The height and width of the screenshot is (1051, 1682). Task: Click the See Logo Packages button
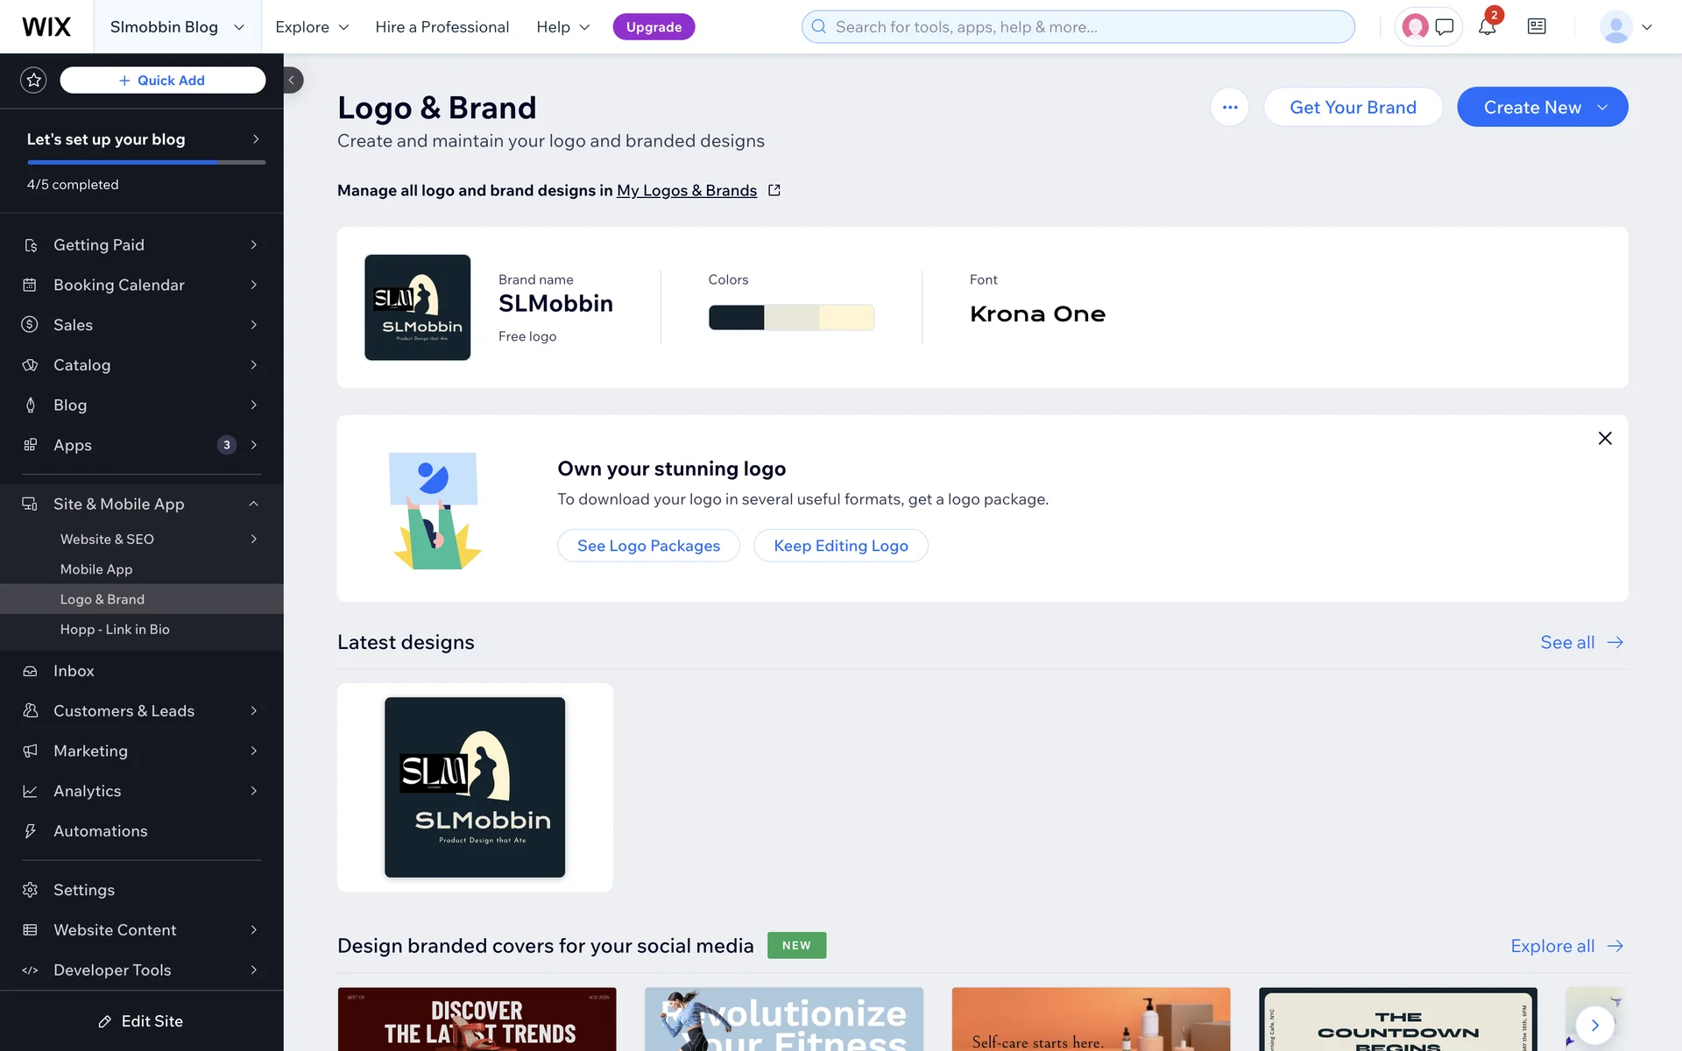click(648, 546)
